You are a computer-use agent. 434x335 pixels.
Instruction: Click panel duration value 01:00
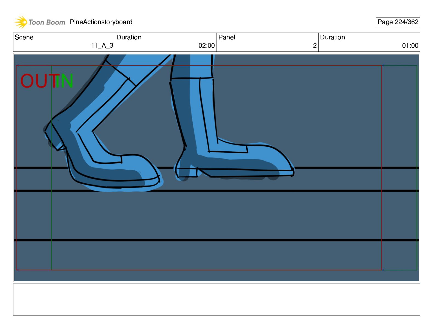click(410, 45)
